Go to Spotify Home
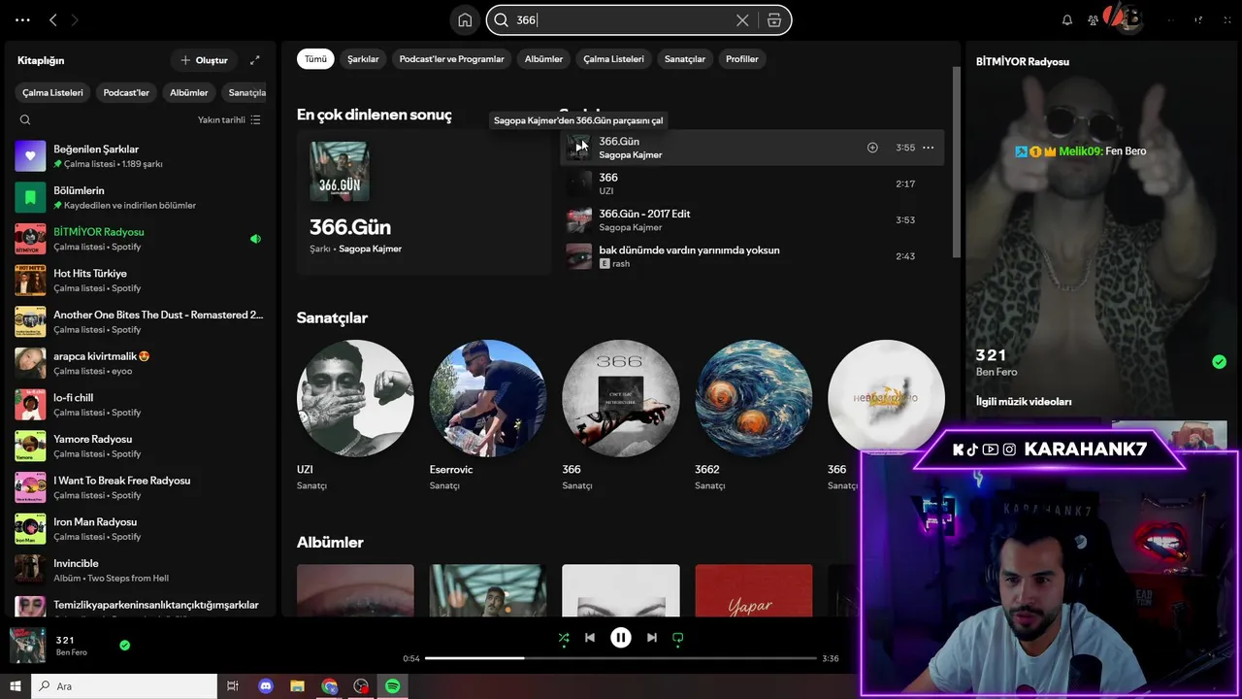 tap(465, 20)
